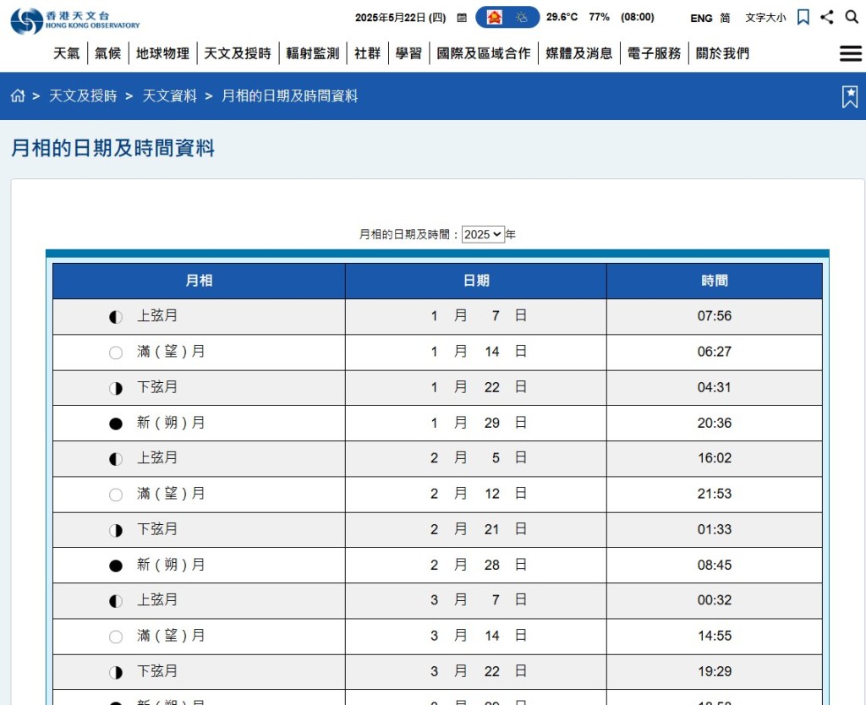Image resolution: width=866 pixels, height=705 pixels.
Task: Open the share icon
Action: tap(827, 17)
